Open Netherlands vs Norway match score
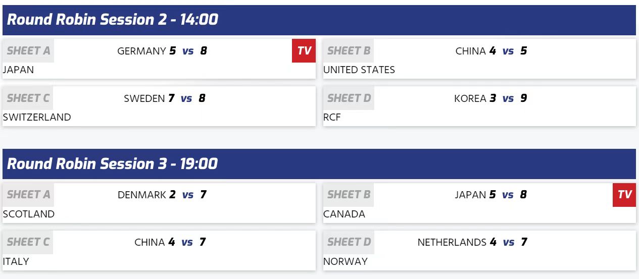The image size is (639, 279). [508, 242]
